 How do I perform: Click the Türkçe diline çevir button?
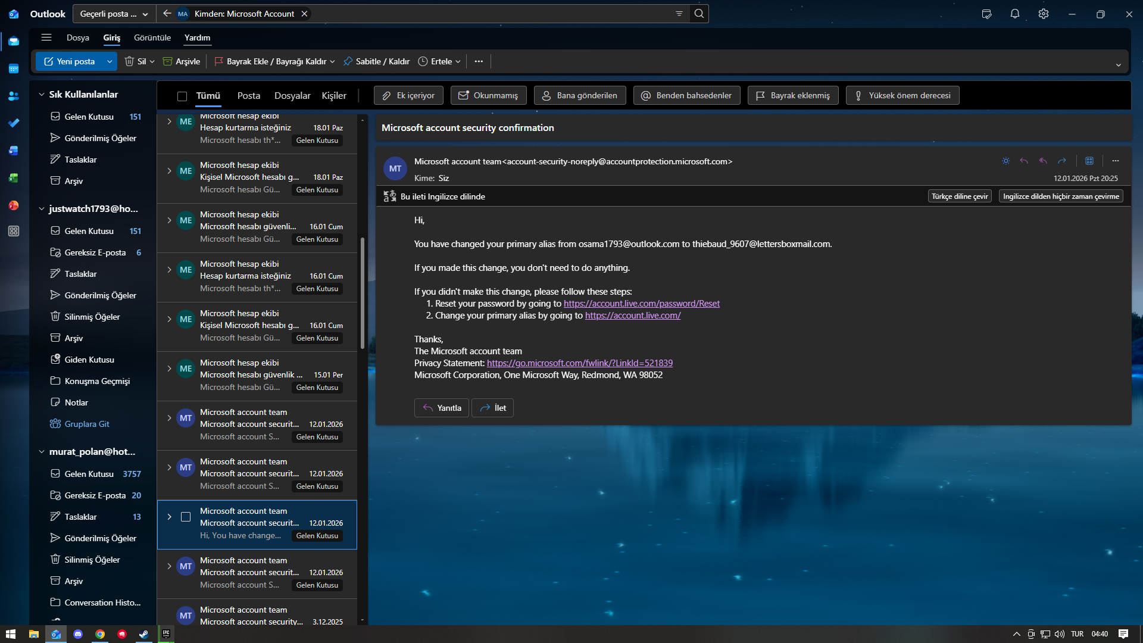pos(959,196)
